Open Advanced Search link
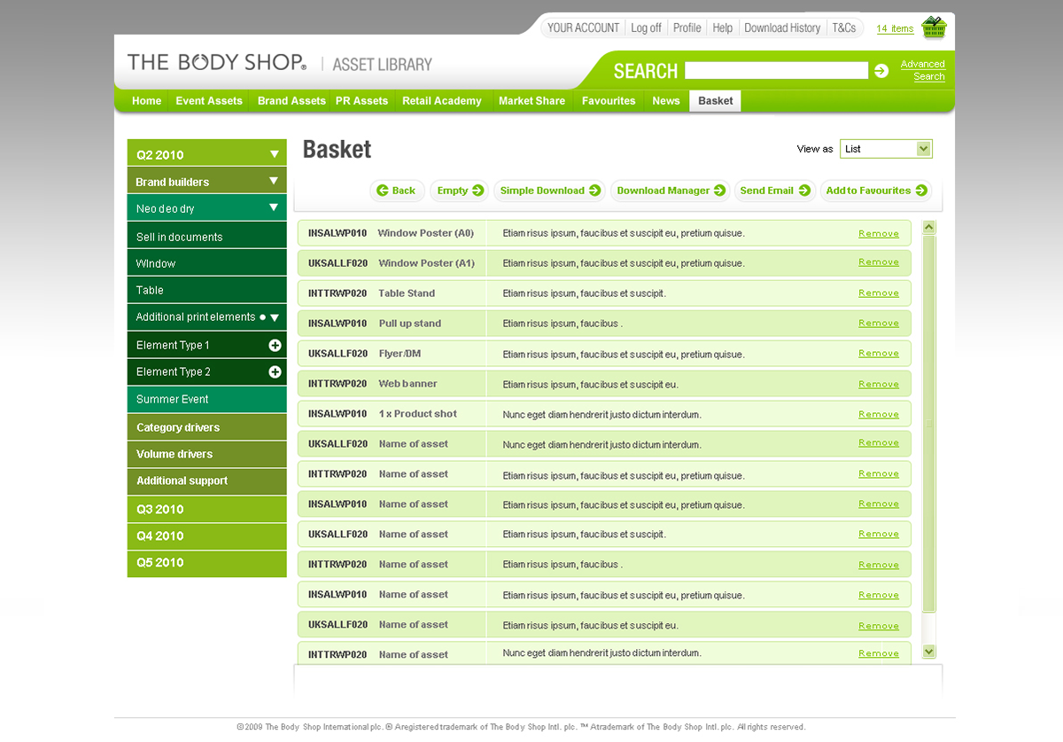Screen dimensions: 1063x742 point(922,70)
